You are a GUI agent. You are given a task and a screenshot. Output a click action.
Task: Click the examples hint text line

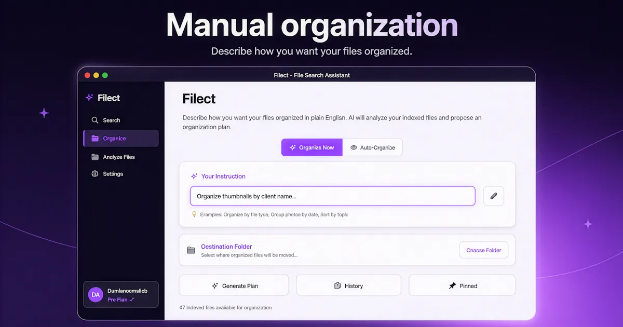click(x=274, y=214)
